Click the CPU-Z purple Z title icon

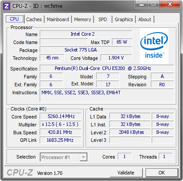click(x=7, y=6)
